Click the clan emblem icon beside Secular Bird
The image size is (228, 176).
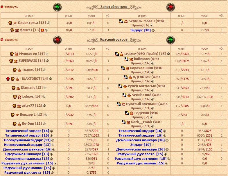[x=125, y=95]
